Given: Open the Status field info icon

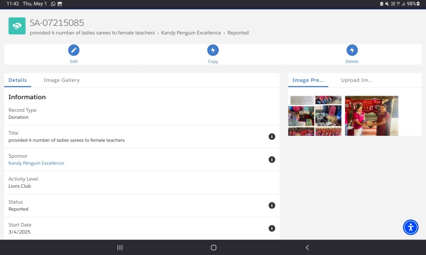Looking at the screenshot, I should tap(272, 205).
